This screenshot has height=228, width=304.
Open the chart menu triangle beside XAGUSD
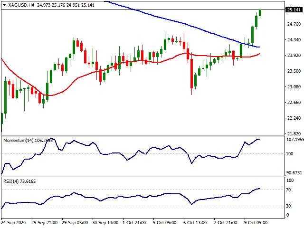click(4, 5)
